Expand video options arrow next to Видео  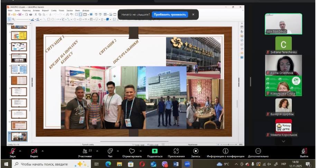[x=43, y=151]
